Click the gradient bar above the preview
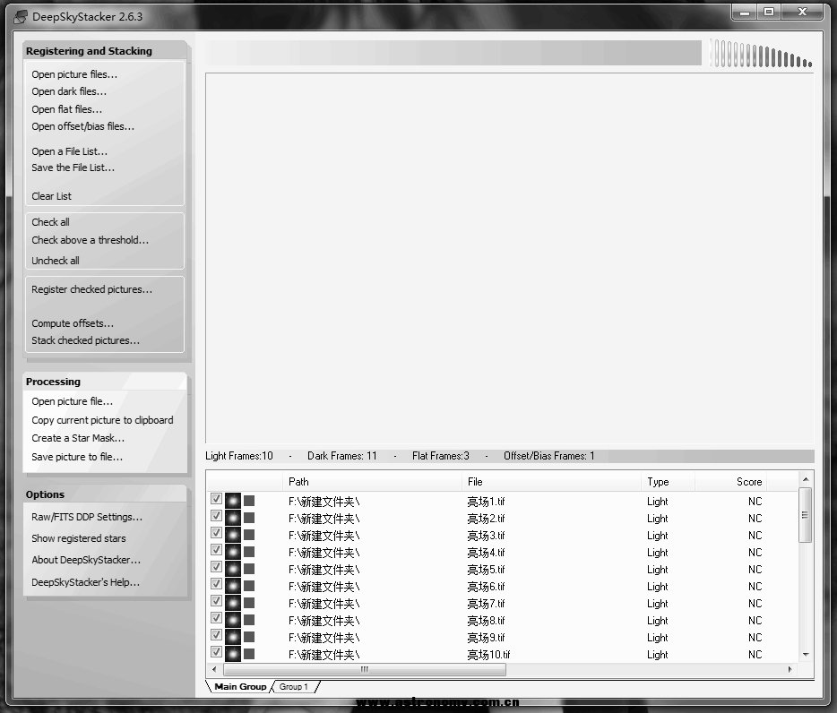This screenshot has width=837, height=713. point(453,53)
